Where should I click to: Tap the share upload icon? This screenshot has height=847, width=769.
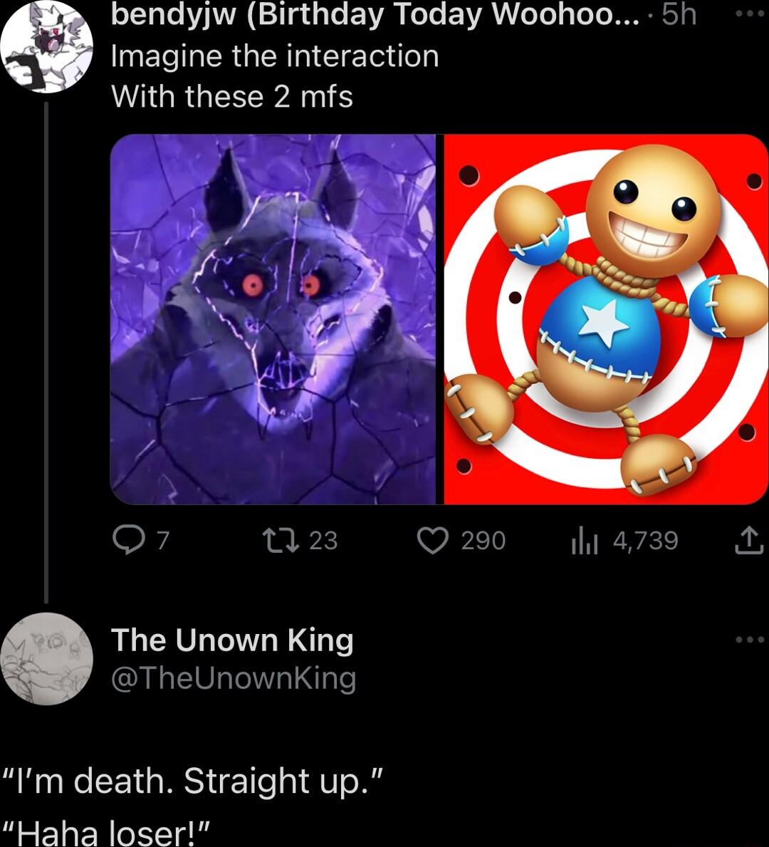click(747, 542)
